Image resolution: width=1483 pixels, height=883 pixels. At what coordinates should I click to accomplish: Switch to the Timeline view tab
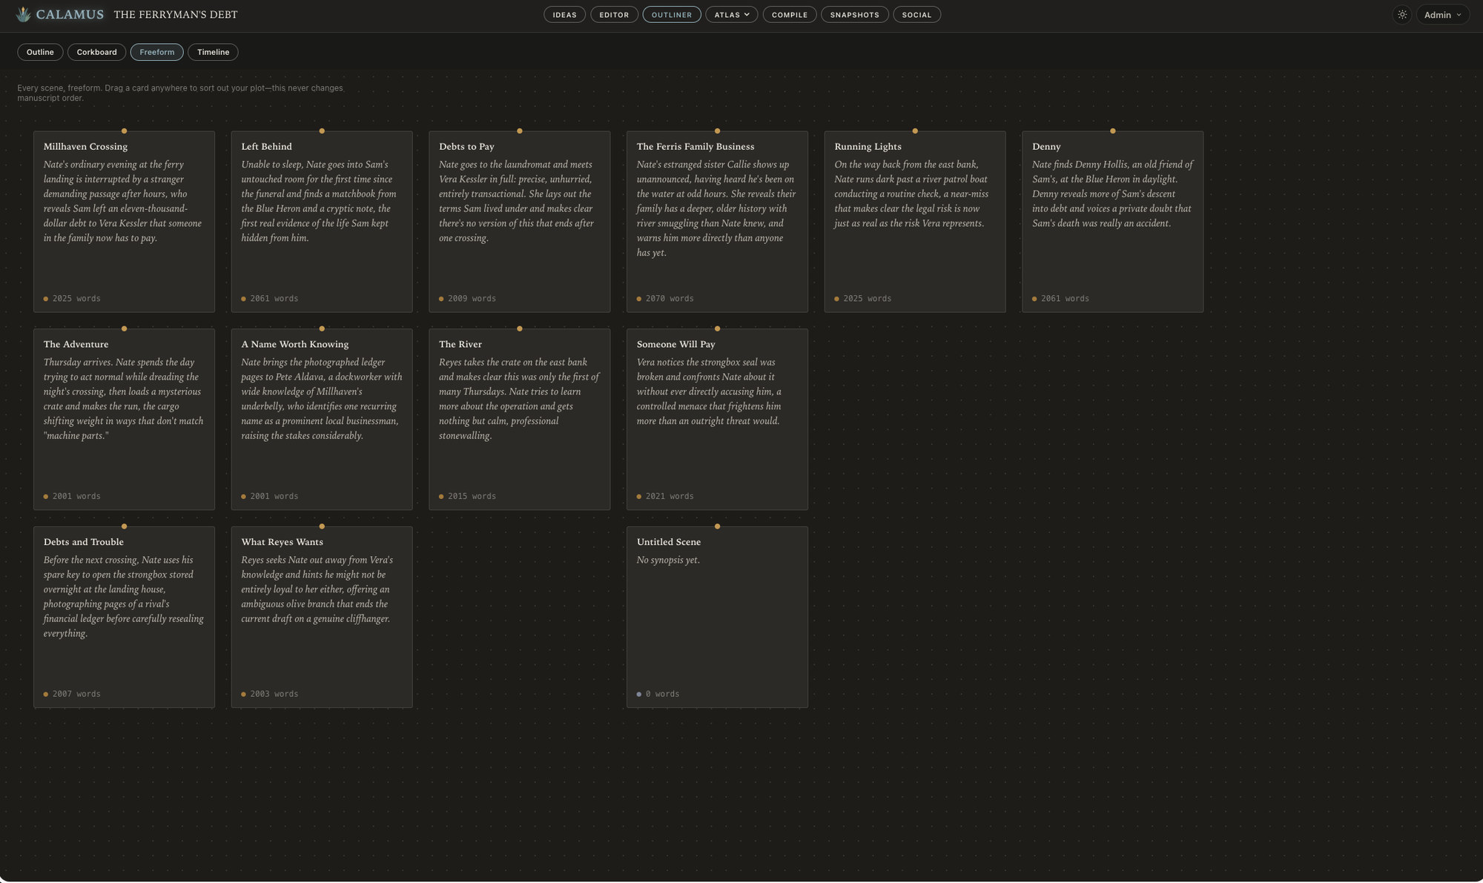click(213, 52)
